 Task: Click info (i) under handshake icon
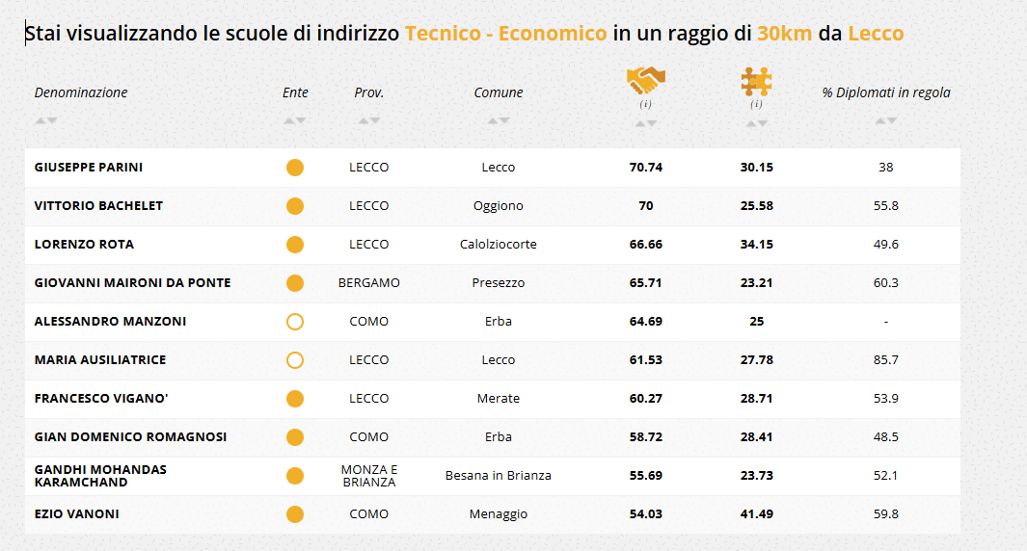pos(646,103)
